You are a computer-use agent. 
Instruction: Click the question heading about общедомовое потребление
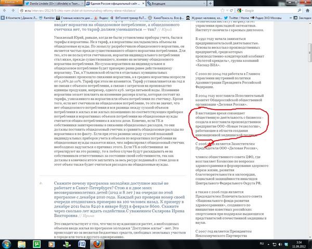click(x=117, y=26)
